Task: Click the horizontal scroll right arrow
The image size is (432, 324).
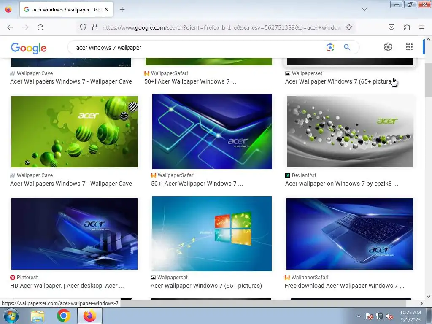Action: click(421, 303)
